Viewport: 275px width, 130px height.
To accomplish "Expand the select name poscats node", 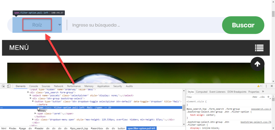I will tap(31, 95).
